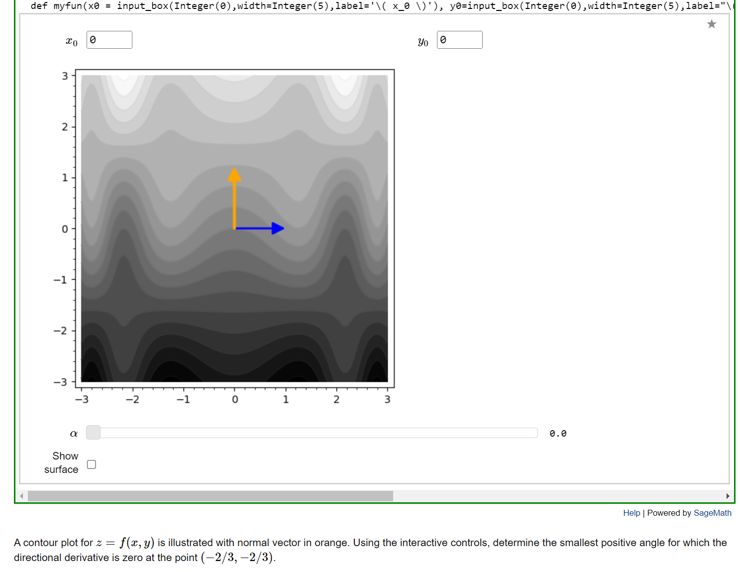
Task: Click the right scrollbar arrow icon
Action: [x=728, y=496]
